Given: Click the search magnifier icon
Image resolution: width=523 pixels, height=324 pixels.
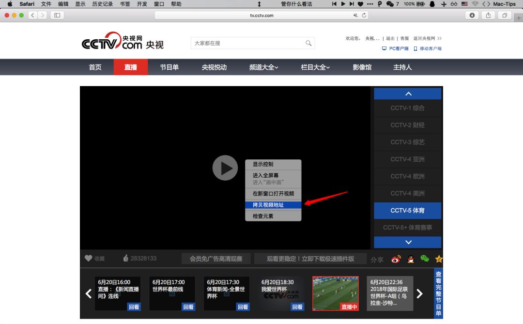Looking at the screenshot, I should (x=308, y=43).
